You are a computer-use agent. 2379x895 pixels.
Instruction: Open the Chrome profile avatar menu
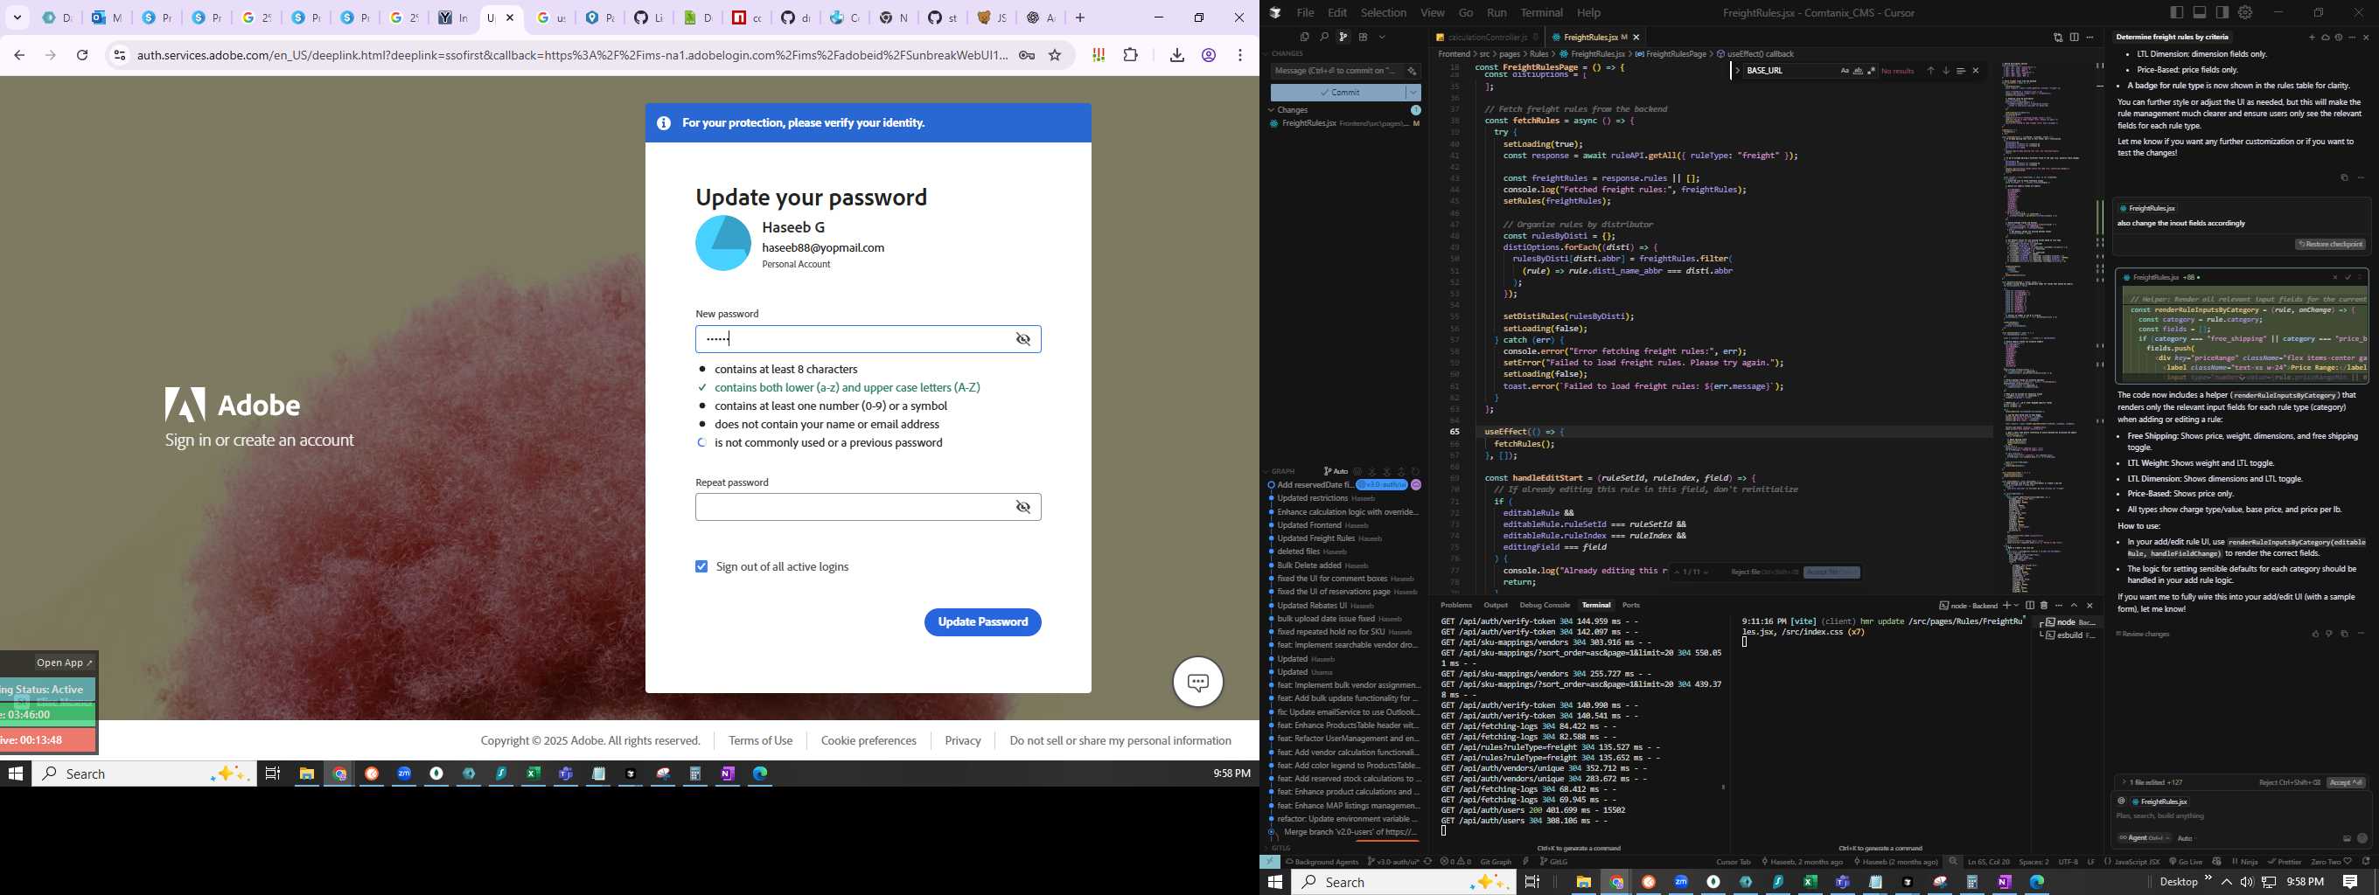pyautogui.click(x=1208, y=55)
